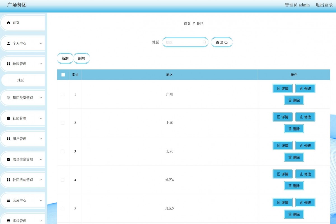Click 退出登录 to log out
Image resolution: width=336 pixels, height=224 pixels.
pyautogui.click(x=324, y=5)
